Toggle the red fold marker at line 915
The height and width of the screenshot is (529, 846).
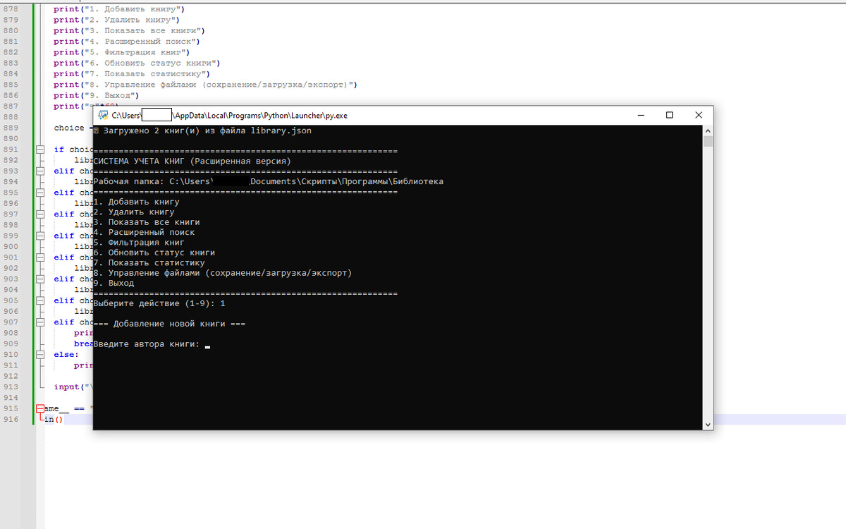click(40, 408)
